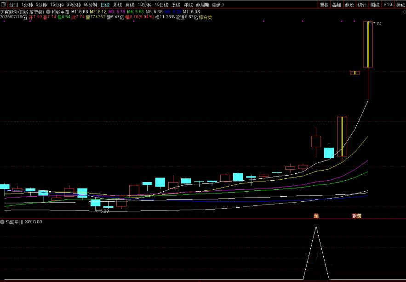The width and height of the screenshot is (406, 282).
Task: Select the 日线 daily chart period
Action: pos(105,5)
